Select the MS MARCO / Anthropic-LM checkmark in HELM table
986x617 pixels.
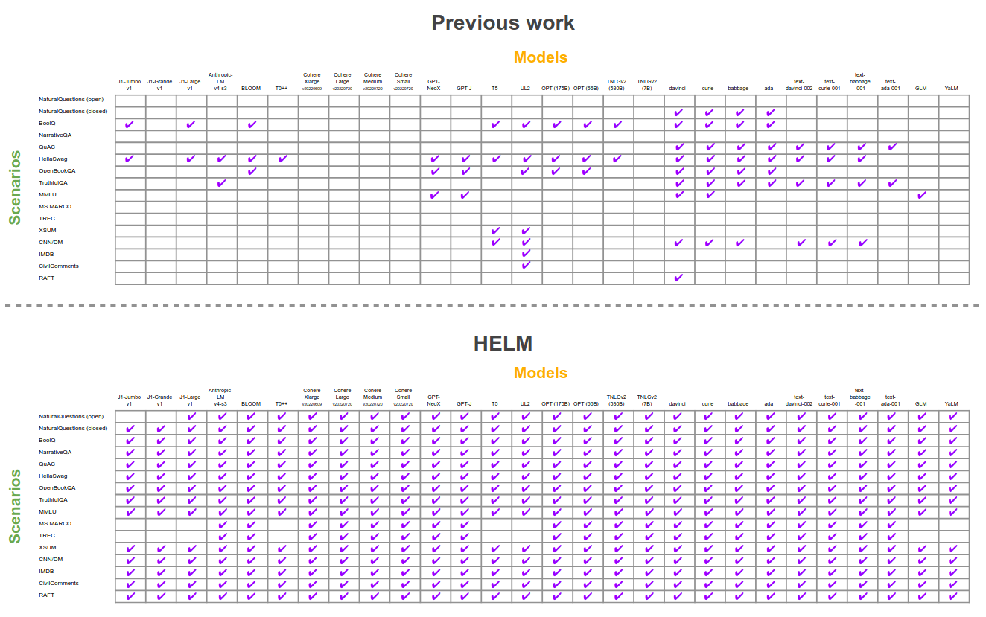click(221, 525)
